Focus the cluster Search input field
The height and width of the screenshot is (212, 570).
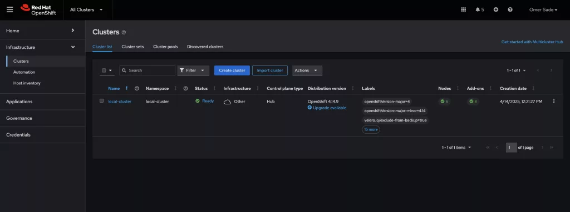point(147,70)
